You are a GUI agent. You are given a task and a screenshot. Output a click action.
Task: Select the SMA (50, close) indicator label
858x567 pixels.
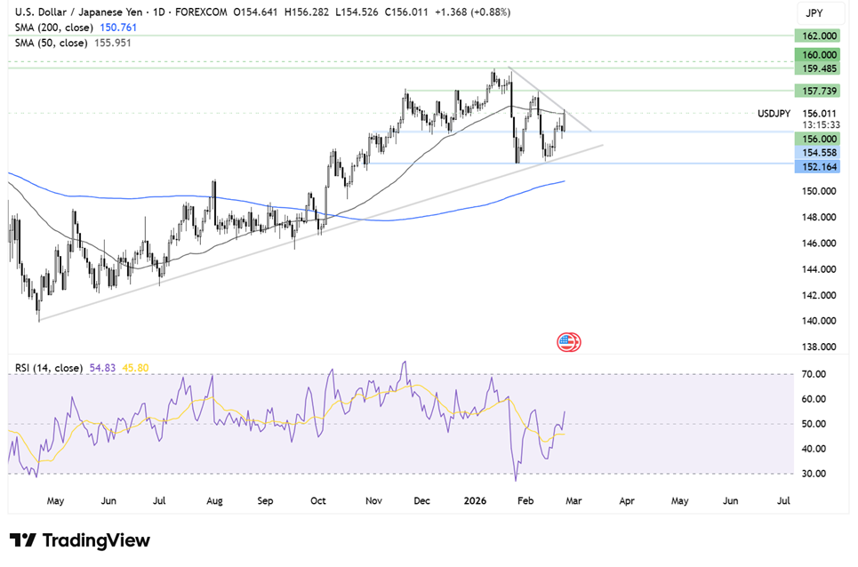point(51,43)
